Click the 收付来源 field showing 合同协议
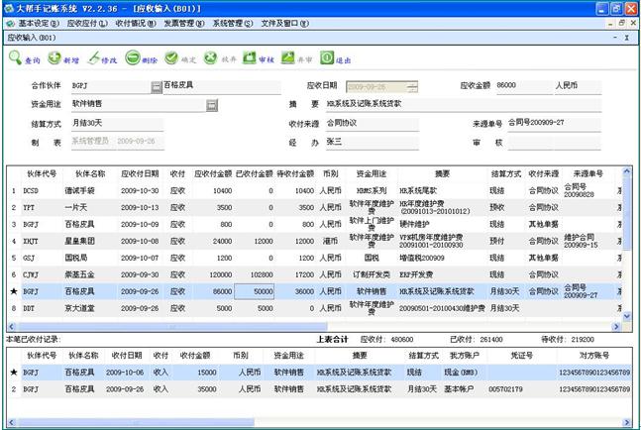This screenshot has height=430, width=641. coord(372,123)
